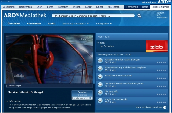172x113 pixels.
Task: Click the Kontakt link
Action: [x=160, y=13]
